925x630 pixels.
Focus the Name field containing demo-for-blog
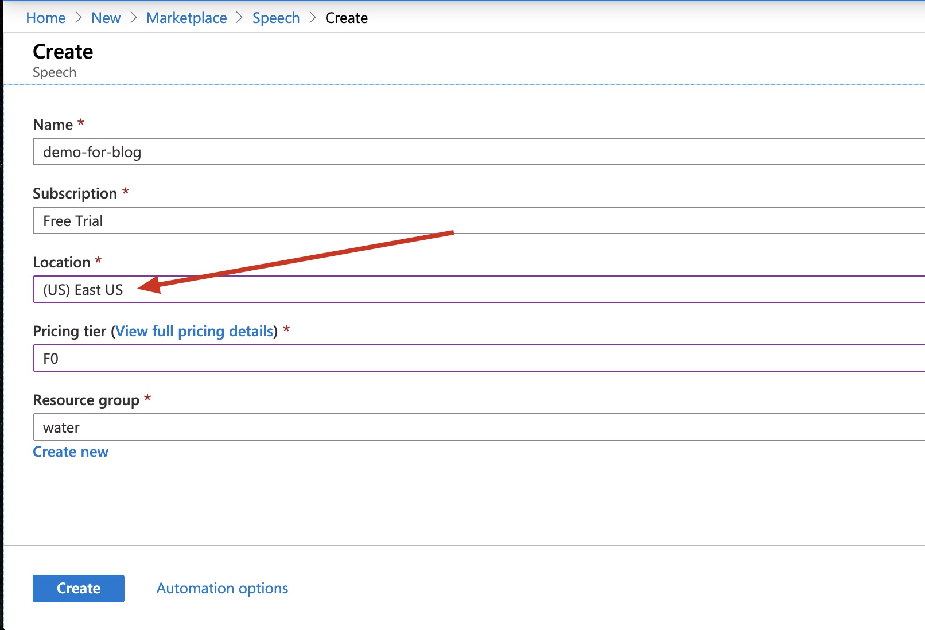click(459, 151)
